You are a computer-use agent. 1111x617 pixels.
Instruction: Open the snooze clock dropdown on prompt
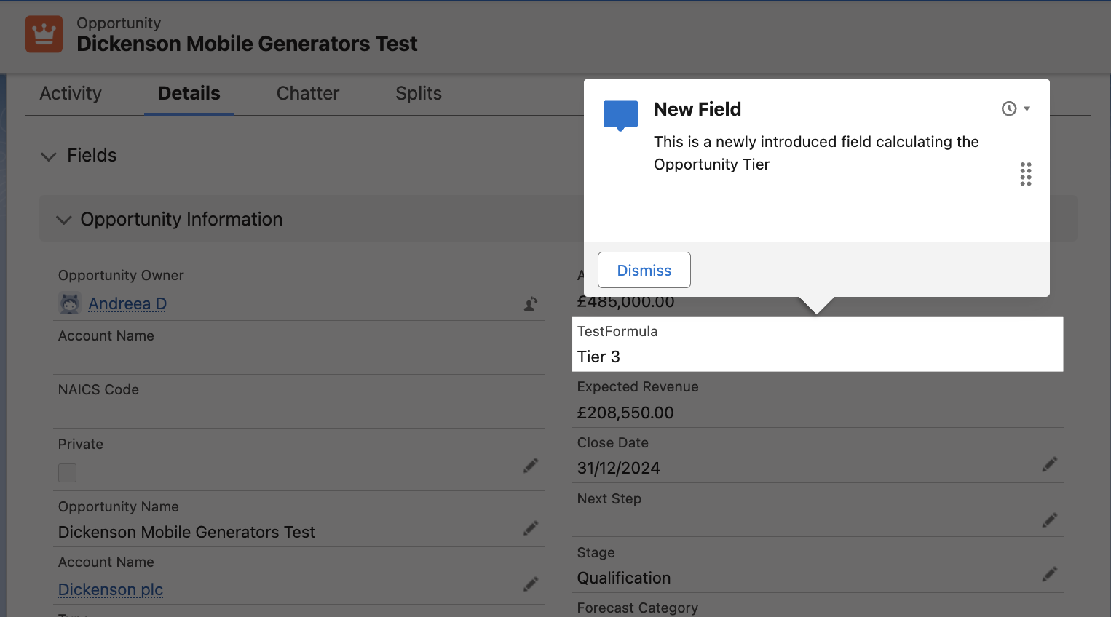(1016, 108)
